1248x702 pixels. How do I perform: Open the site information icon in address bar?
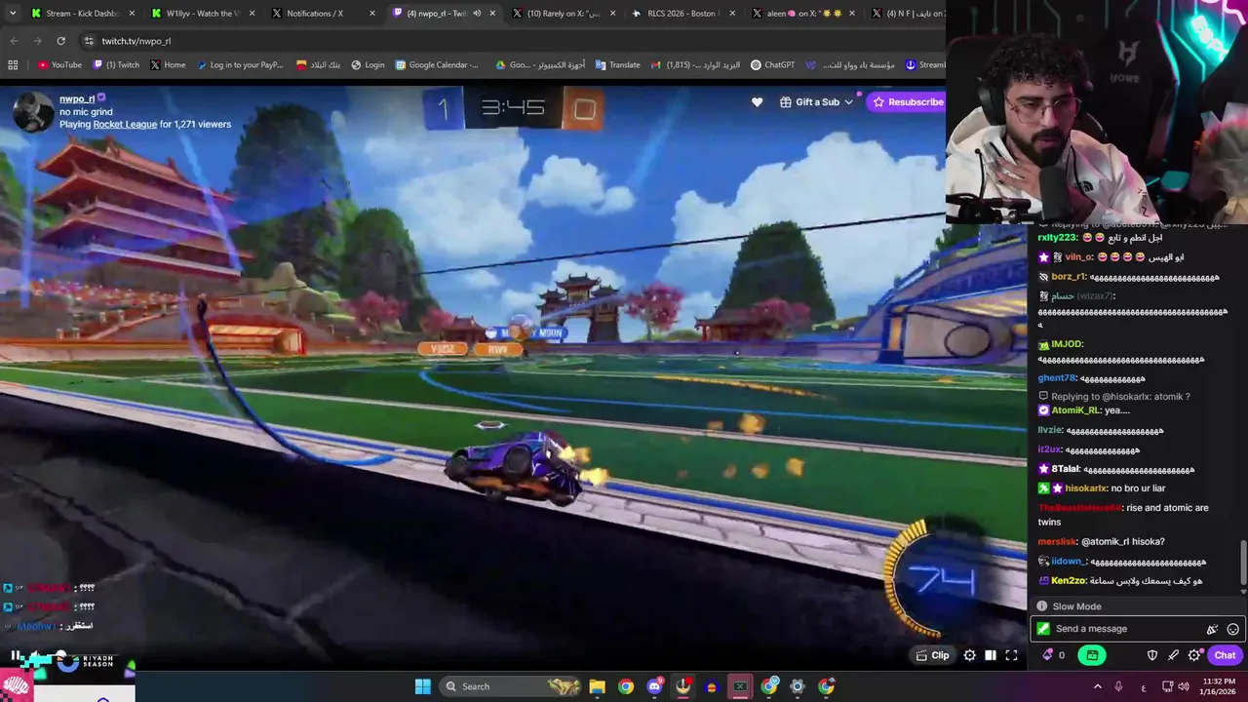[89, 41]
